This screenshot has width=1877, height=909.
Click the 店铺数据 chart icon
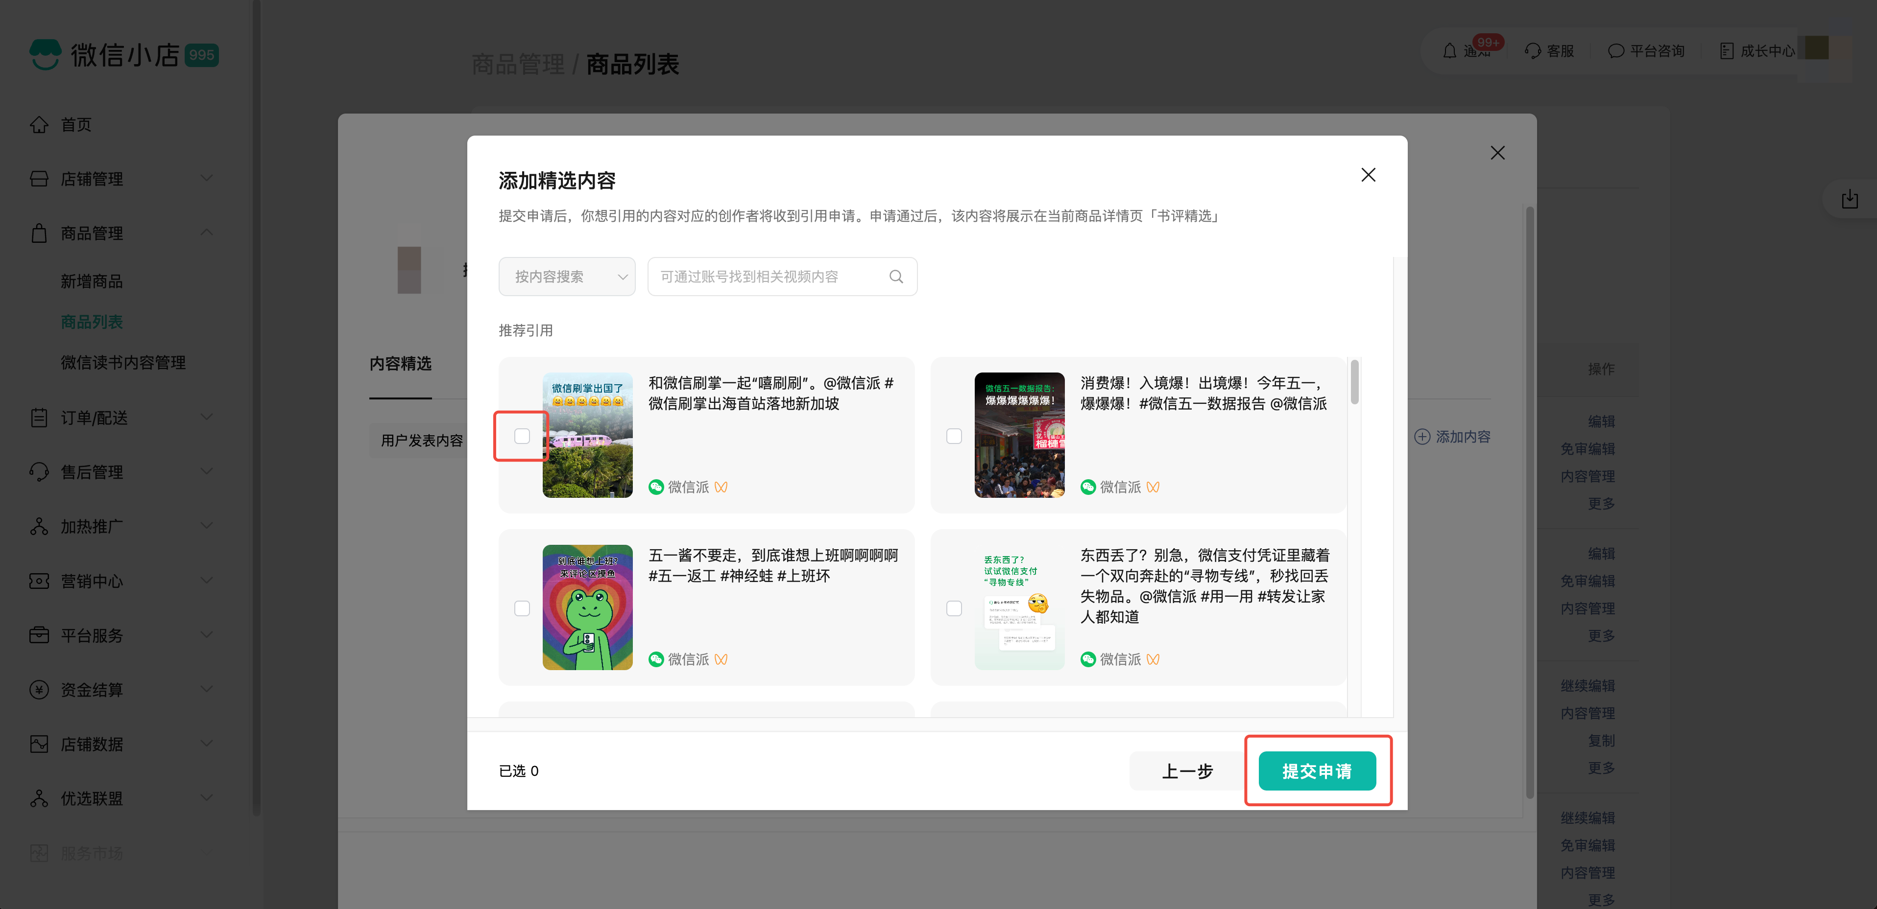pos(39,744)
